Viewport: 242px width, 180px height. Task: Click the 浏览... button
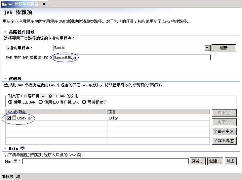tap(198, 161)
